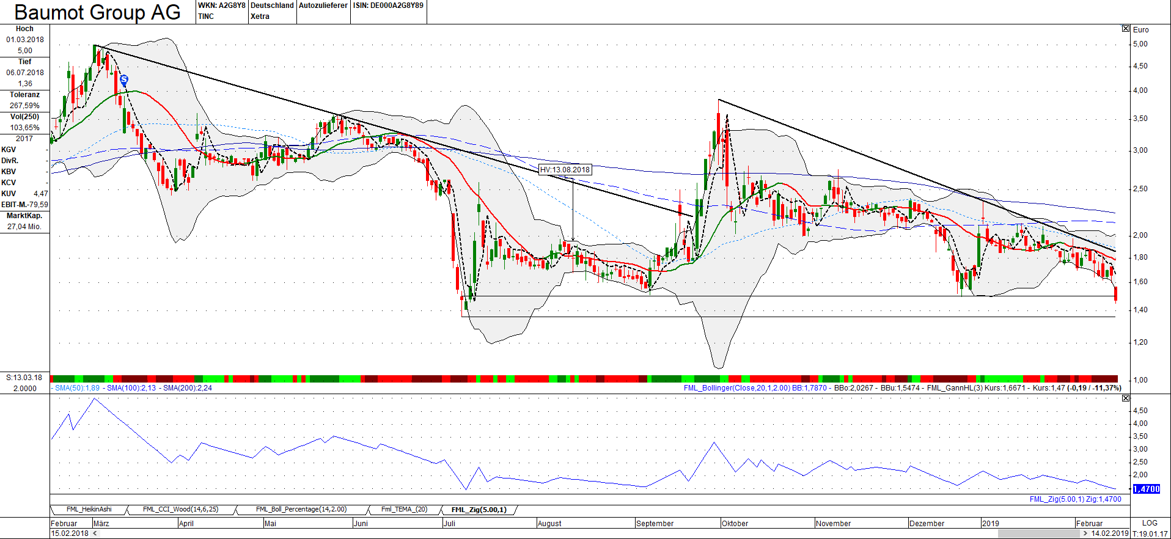Click the DivR. row label
The width and height of the screenshot is (1171, 539).
[x=9, y=161]
